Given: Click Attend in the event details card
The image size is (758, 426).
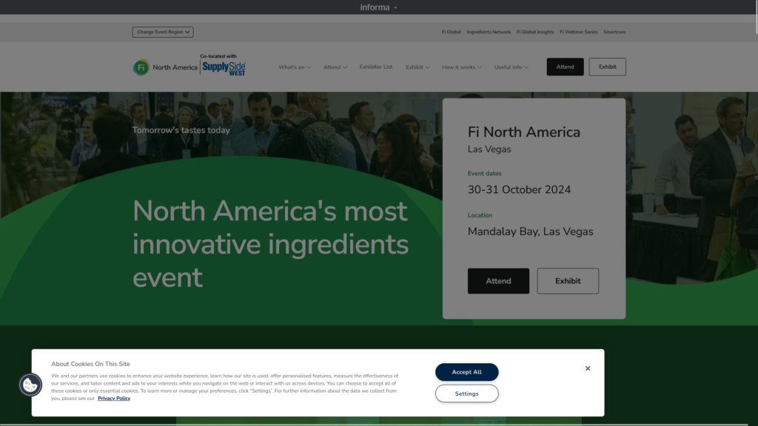Looking at the screenshot, I should pos(498,281).
